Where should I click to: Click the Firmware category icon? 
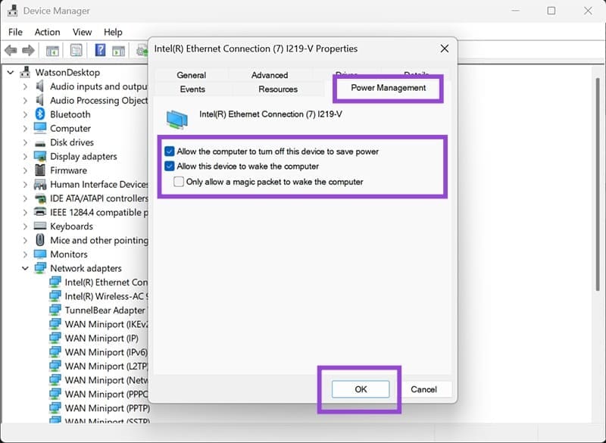click(x=40, y=170)
